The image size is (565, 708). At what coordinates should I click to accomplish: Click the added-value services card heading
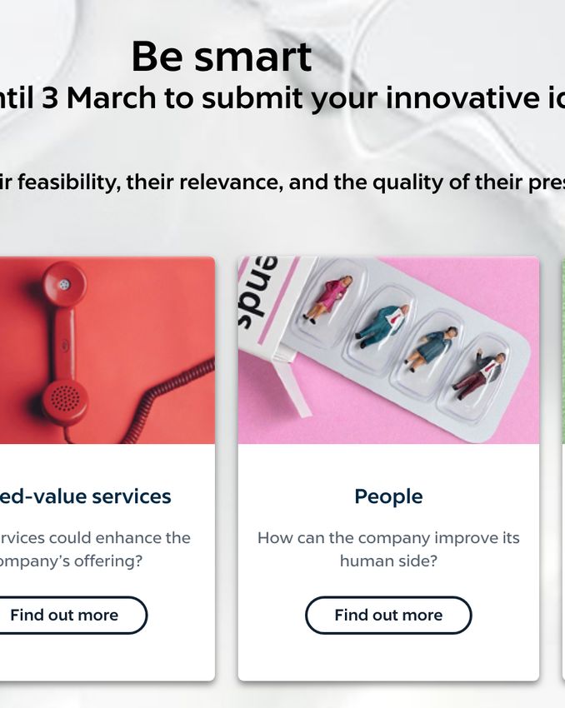[x=85, y=496]
